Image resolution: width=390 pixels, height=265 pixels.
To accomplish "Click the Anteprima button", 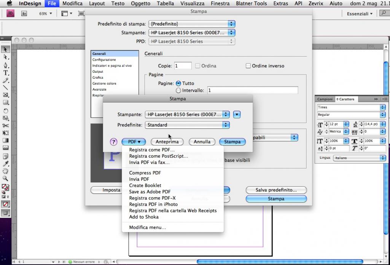I will 167,142.
